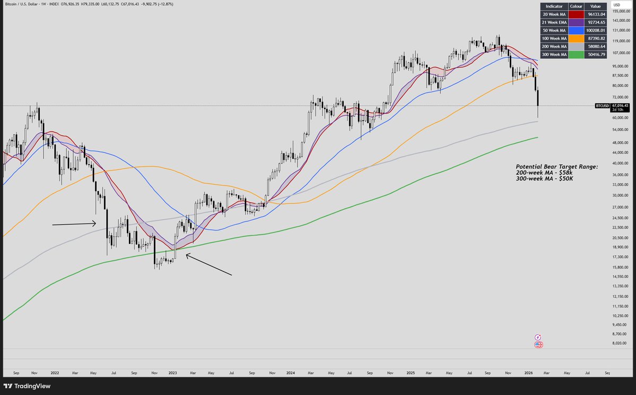Click the 300-week MA - $50K annotation line
This screenshot has width=636, height=395.
(x=544, y=178)
